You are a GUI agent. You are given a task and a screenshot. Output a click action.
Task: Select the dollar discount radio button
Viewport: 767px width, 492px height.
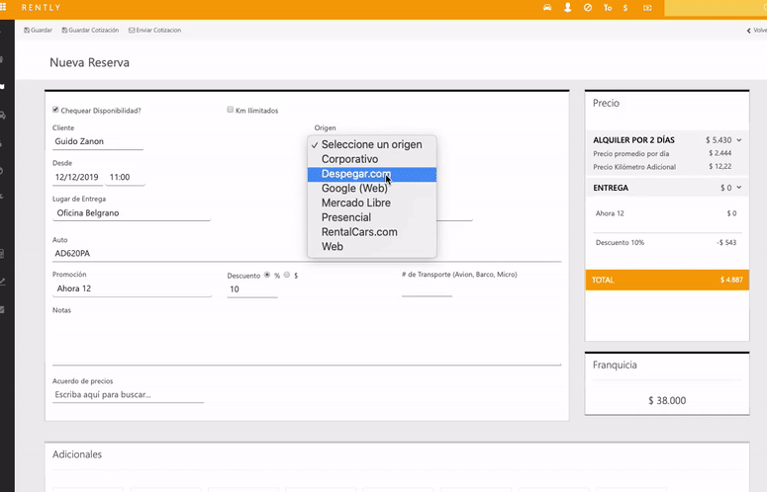(287, 275)
